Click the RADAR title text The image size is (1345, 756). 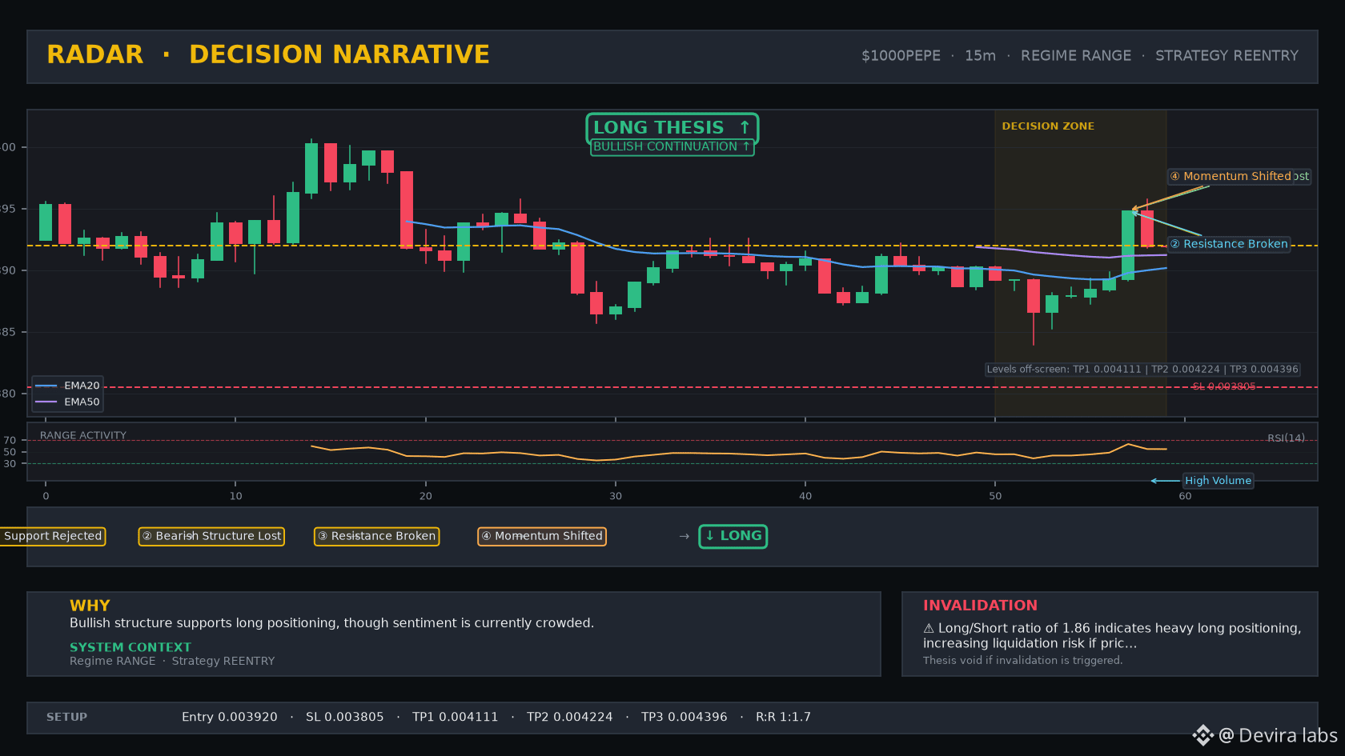(94, 54)
